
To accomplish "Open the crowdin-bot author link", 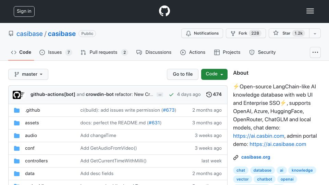I will [x=100, y=95].
